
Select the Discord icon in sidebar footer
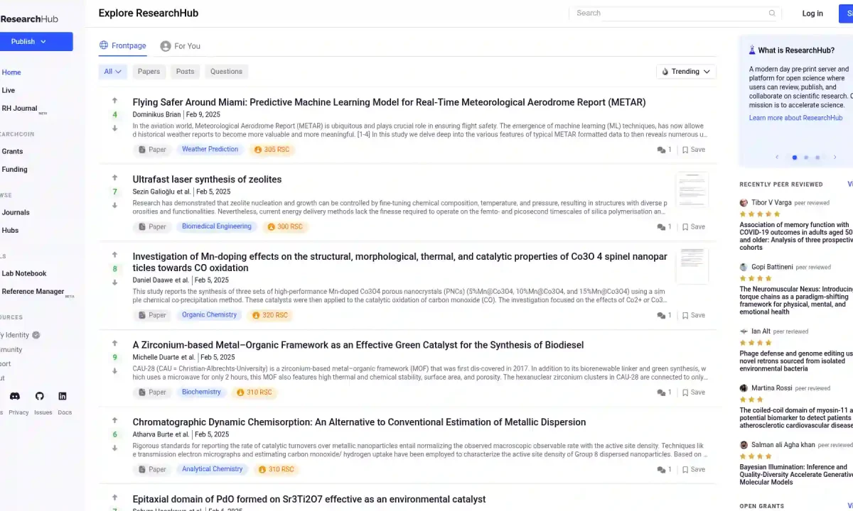point(15,396)
